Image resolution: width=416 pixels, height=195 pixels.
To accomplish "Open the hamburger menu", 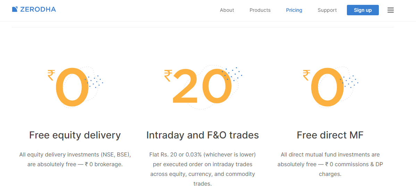I will pos(391,10).
